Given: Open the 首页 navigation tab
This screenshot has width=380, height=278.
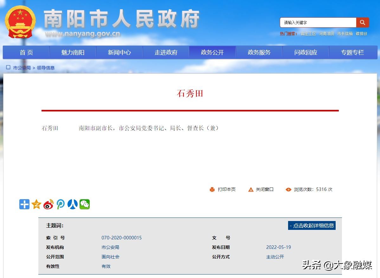Looking at the screenshot, I should point(26,53).
